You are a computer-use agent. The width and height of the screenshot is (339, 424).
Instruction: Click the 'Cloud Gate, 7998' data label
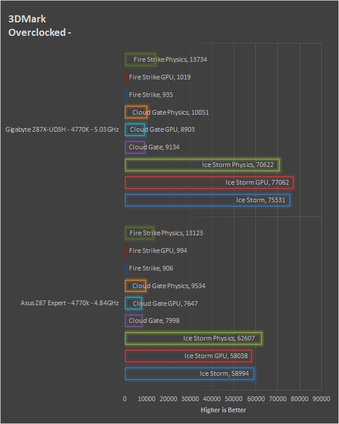pos(154,320)
